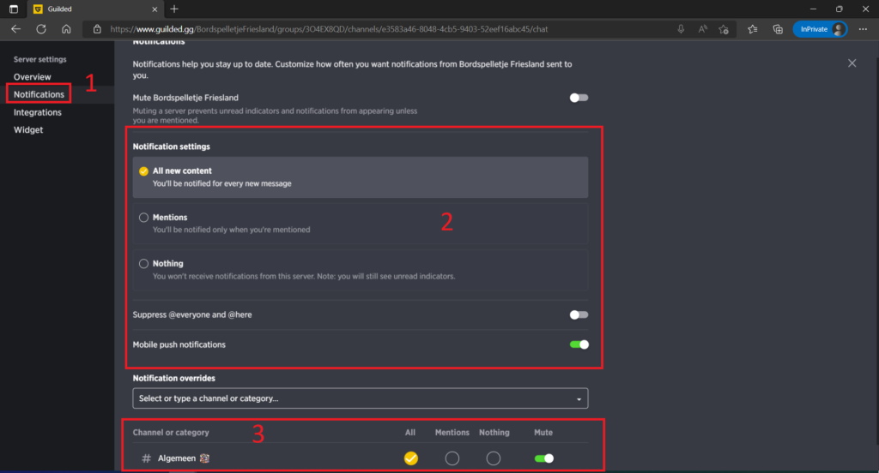Toggle Mute switch for Algemeen channel
Image resolution: width=879 pixels, height=473 pixels.
click(543, 458)
